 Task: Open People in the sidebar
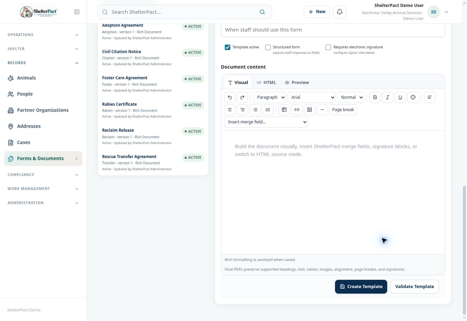click(43, 94)
